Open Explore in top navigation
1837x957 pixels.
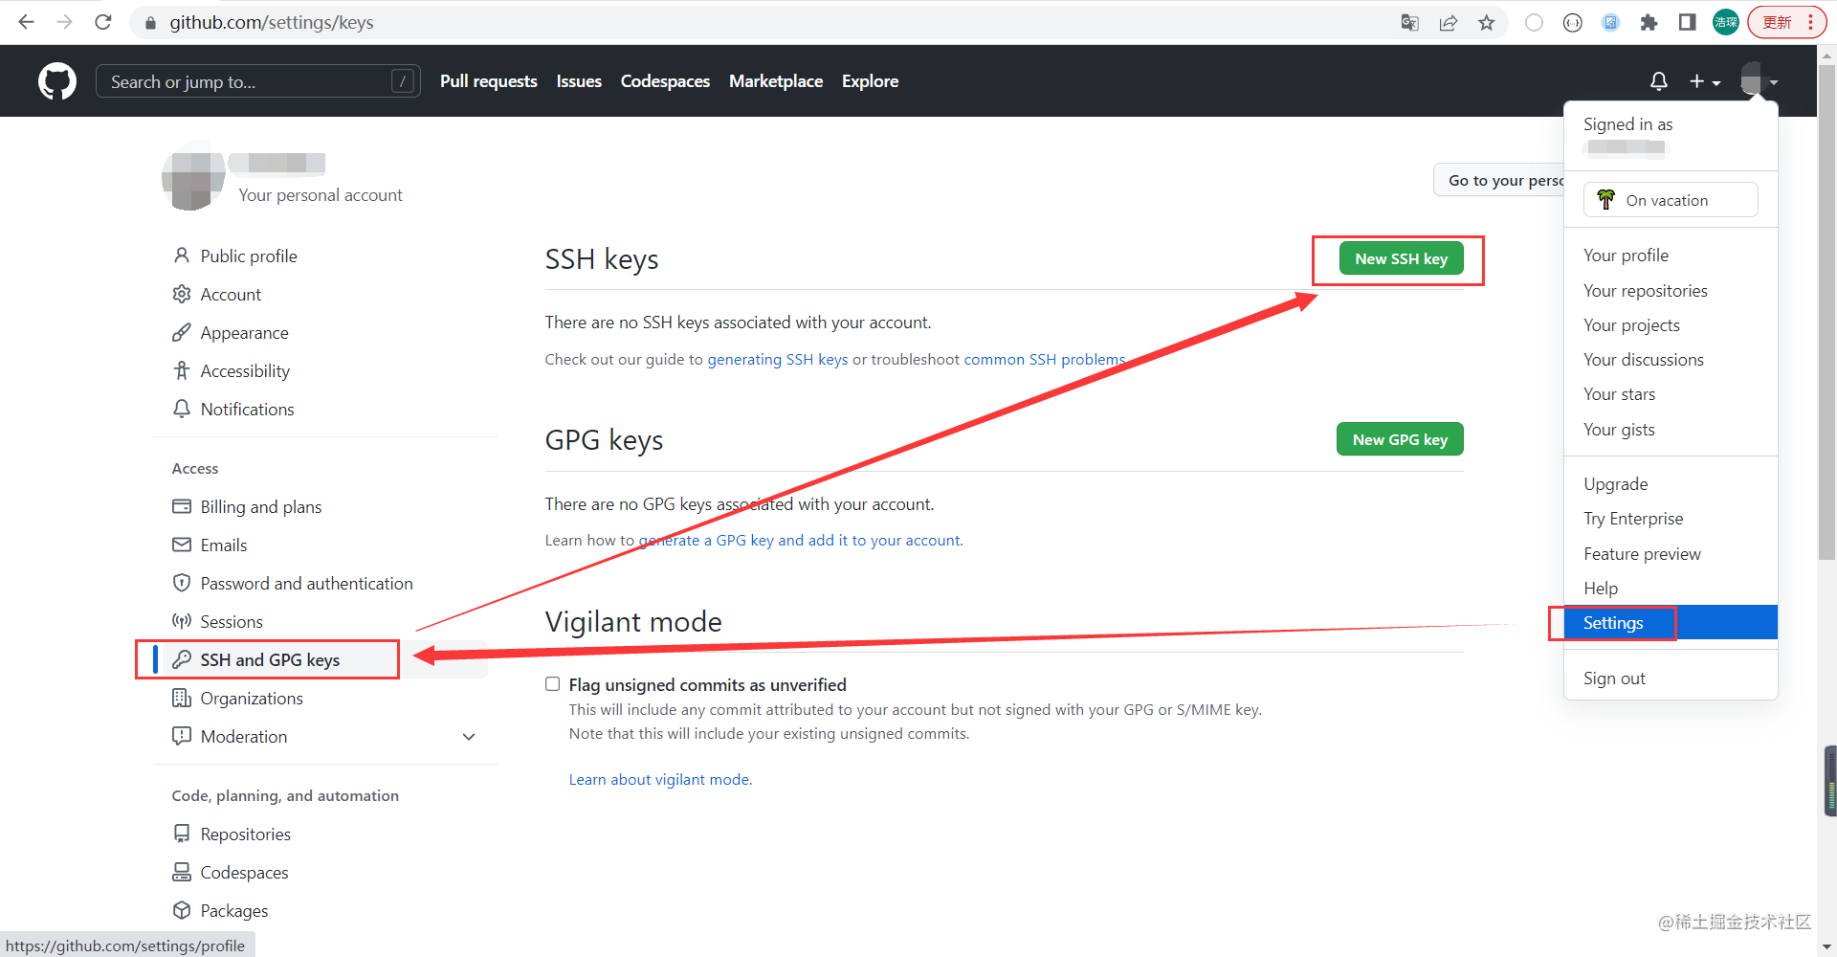pyautogui.click(x=870, y=81)
